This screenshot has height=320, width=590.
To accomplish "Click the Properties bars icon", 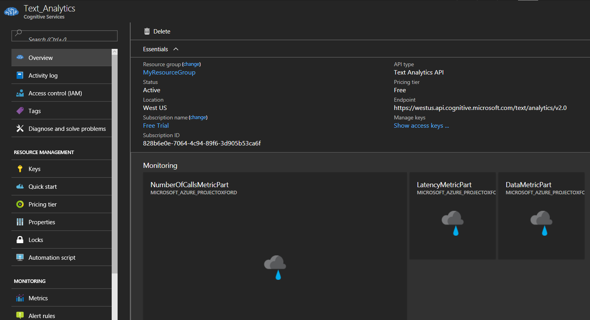I will point(20,222).
